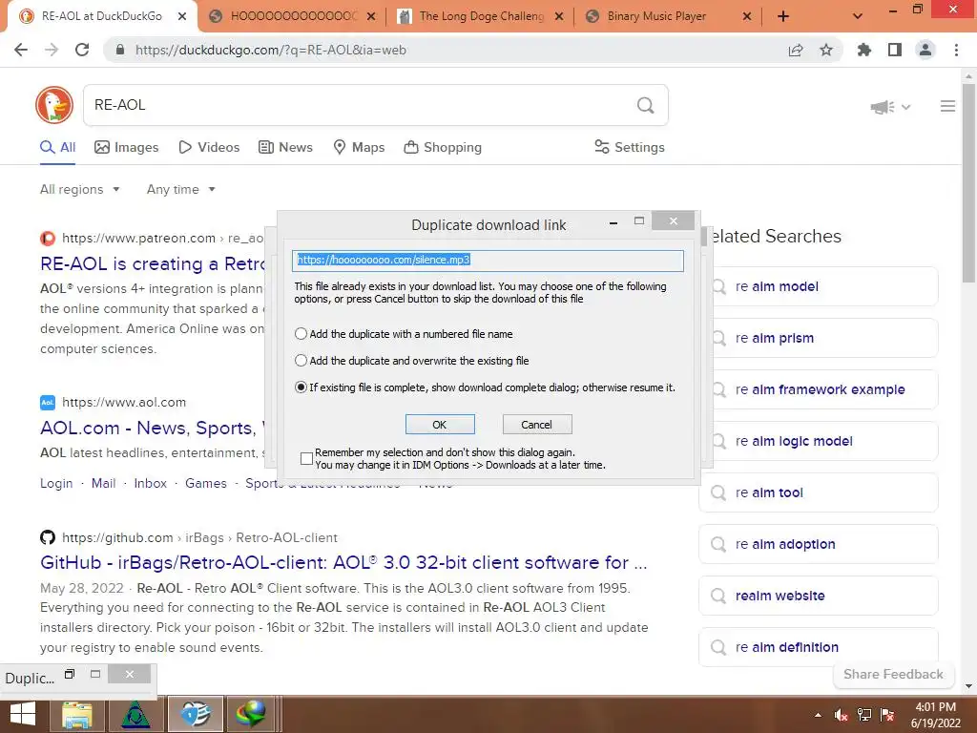Switch to the News search tab
Image resolution: width=977 pixels, height=733 pixels.
tap(285, 147)
